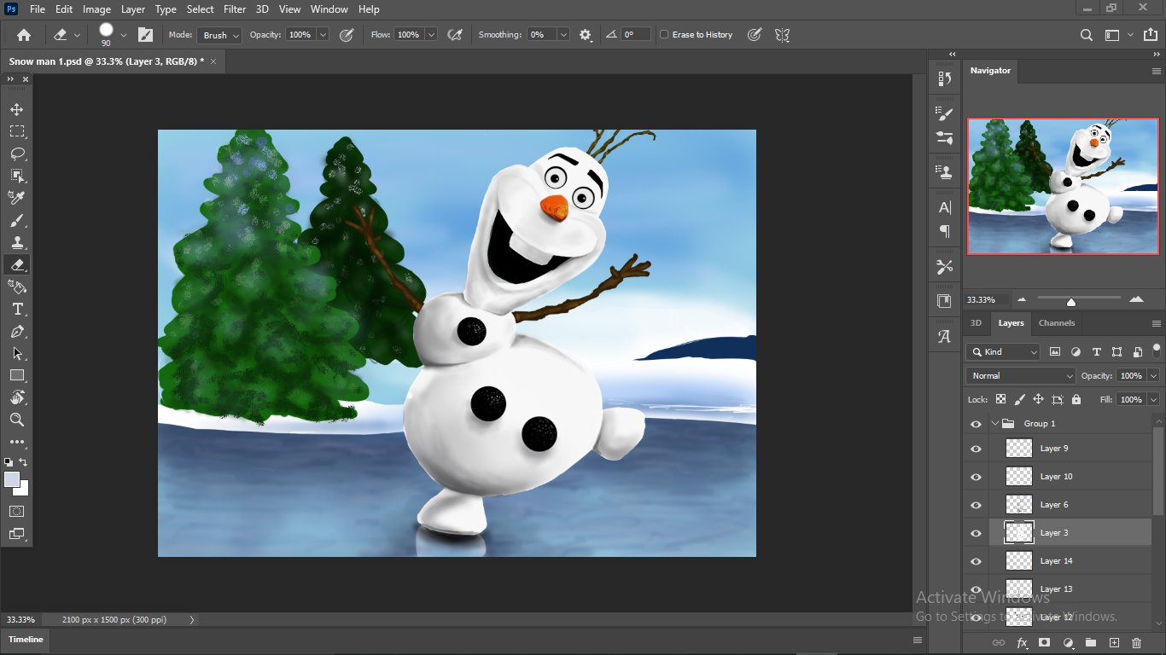Toggle visibility of Layer 14
The height and width of the screenshot is (655, 1166).
[x=976, y=561]
